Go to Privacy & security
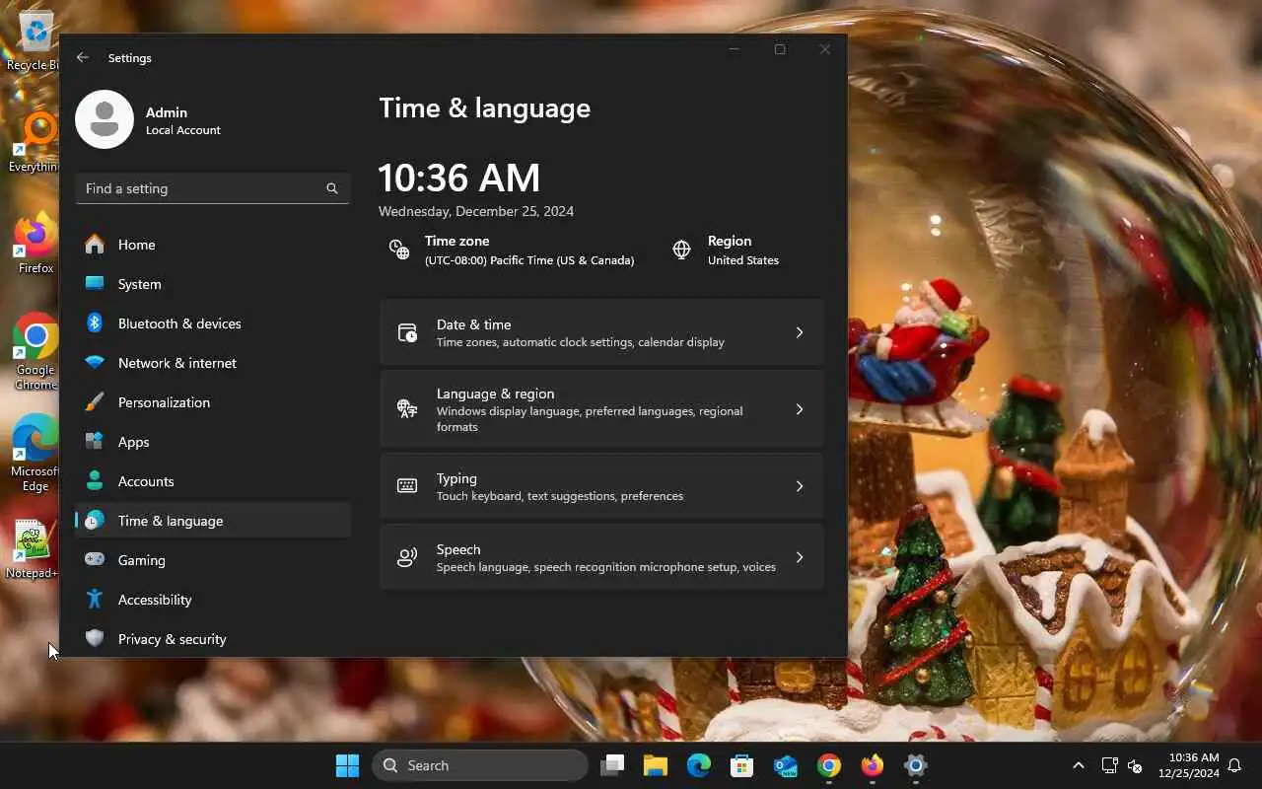The image size is (1262, 789). 212,639
